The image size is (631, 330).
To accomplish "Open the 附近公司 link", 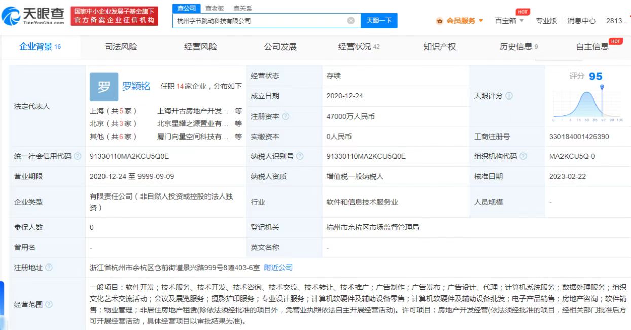I will [278, 268].
